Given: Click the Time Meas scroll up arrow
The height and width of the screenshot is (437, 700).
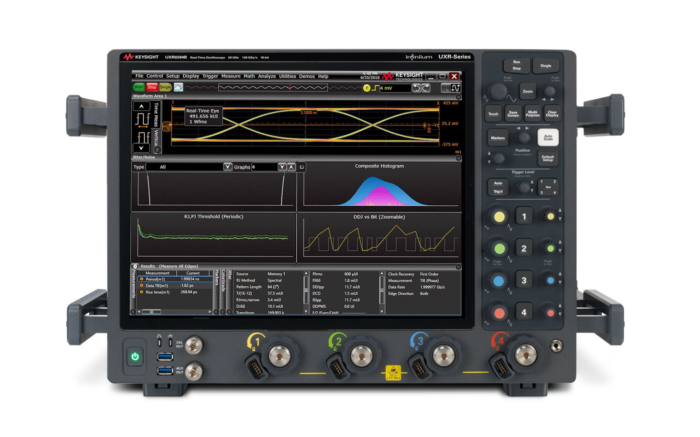Looking at the screenshot, I should (x=141, y=107).
